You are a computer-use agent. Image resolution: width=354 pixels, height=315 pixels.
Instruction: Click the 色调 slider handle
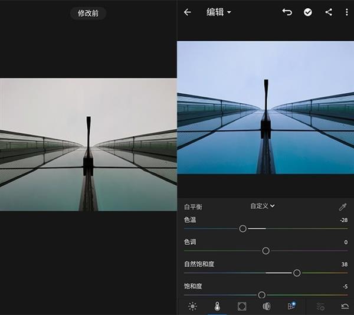point(265,251)
